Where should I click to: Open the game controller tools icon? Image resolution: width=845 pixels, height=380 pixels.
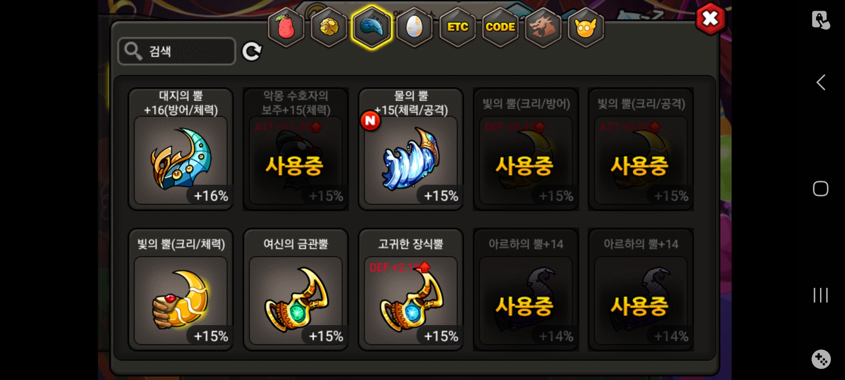coord(821,359)
